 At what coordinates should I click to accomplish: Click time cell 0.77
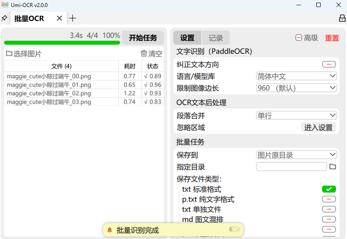tap(130, 76)
